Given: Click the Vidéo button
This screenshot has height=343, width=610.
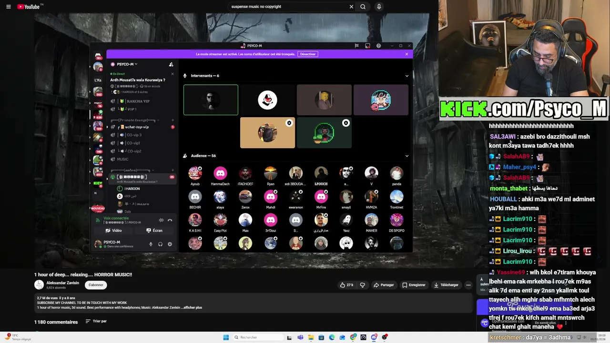Looking at the screenshot, I should 113,231.
